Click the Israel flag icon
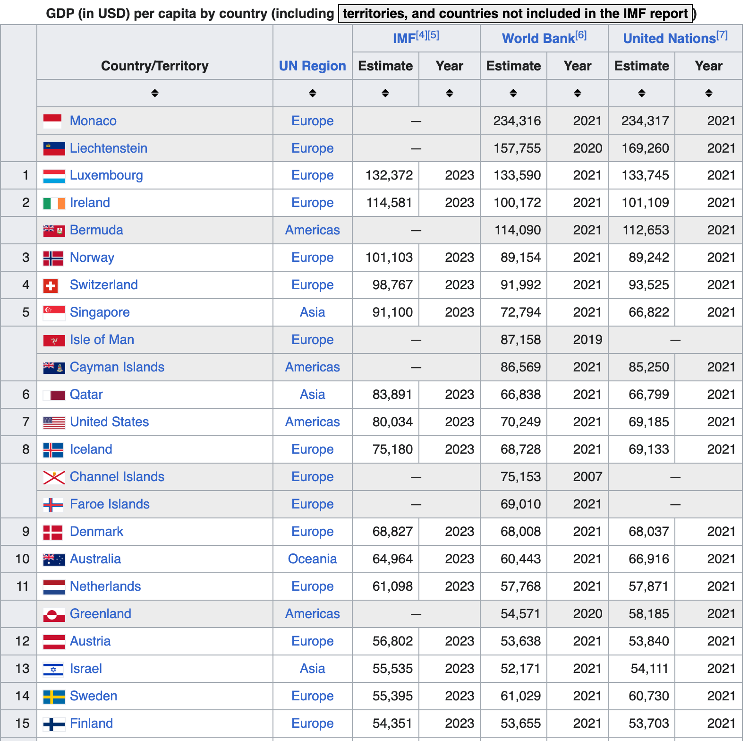Viewport: 749px width, 741px height. pyautogui.click(x=53, y=670)
